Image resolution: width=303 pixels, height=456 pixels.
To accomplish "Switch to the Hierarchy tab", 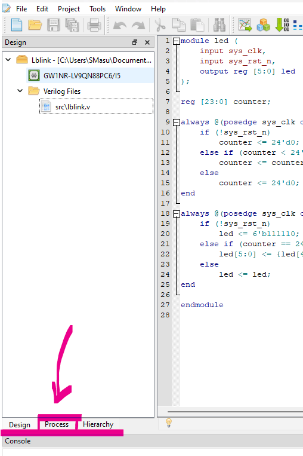I will coord(98,424).
